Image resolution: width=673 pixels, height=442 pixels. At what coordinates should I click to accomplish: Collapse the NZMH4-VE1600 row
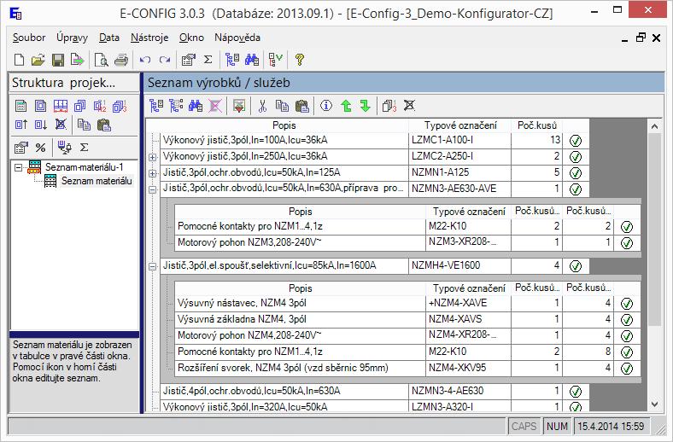coord(152,267)
